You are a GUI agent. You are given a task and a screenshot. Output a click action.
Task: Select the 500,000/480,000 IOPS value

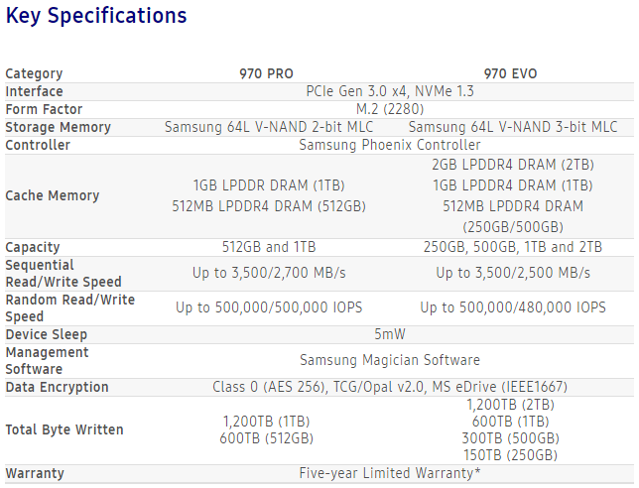point(513,307)
